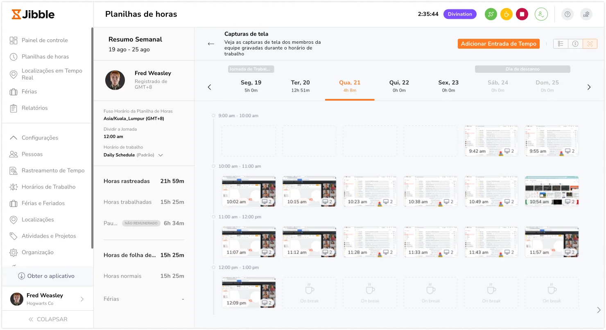This screenshot has height=330, width=606.
Task: Open the 10:49 am screenshot
Action: click(491, 191)
